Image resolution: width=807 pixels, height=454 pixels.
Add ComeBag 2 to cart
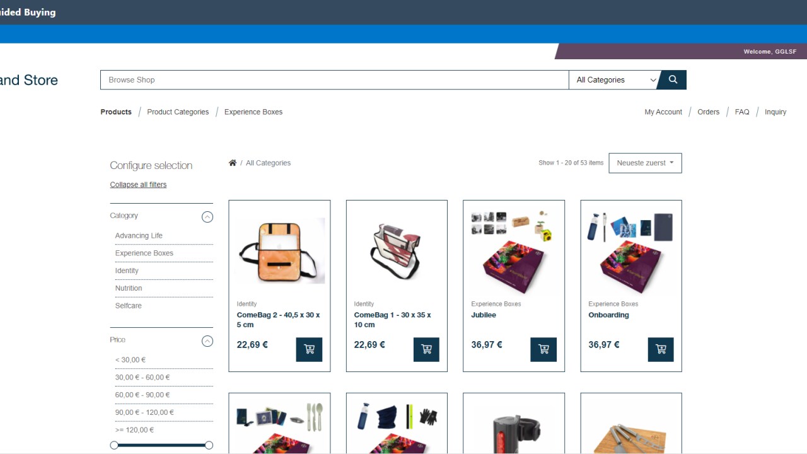click(309, 349)
